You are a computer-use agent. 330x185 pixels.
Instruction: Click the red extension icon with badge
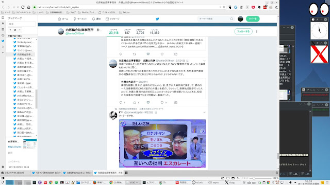pos(265,7)
